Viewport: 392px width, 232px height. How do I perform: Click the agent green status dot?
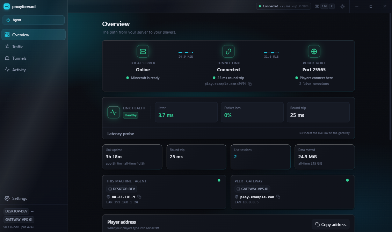point(219,180)
